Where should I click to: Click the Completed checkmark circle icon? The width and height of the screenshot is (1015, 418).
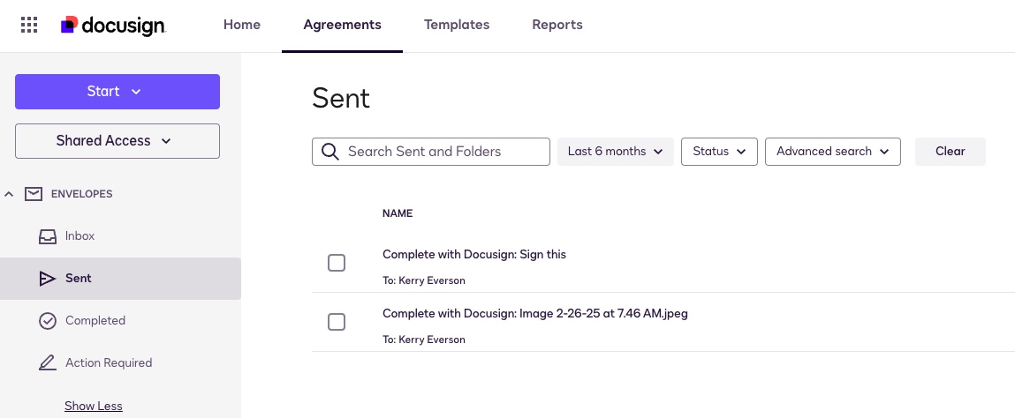point(48,321)
